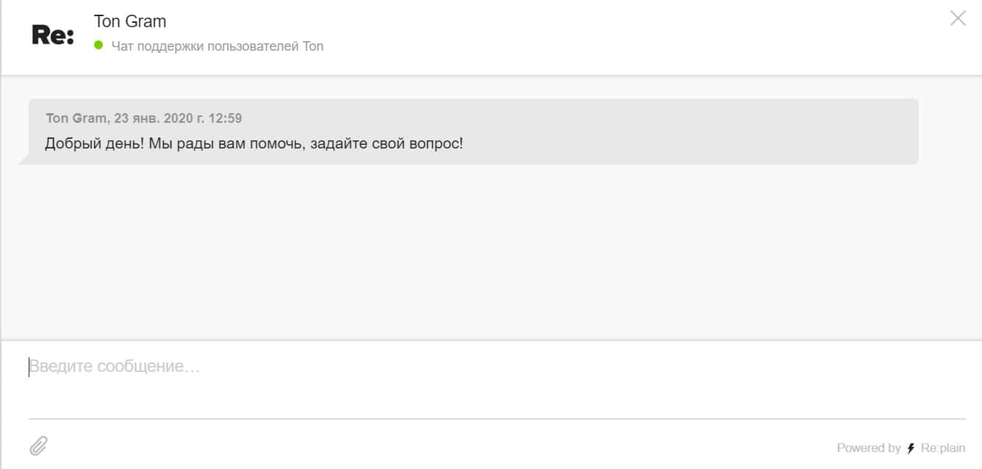Click the message timestamp 12:59
Viewport: 982px width, 469px height.
[x=226, y=118]
